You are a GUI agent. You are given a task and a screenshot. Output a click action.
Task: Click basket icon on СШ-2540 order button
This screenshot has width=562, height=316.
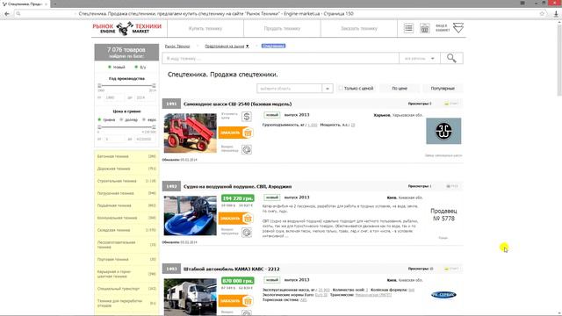coord(248,133)
